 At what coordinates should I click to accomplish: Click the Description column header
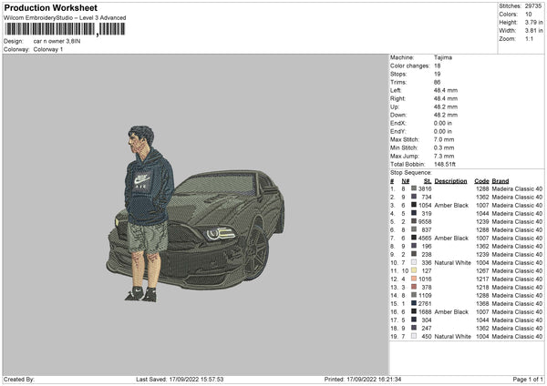pos(450,180)
